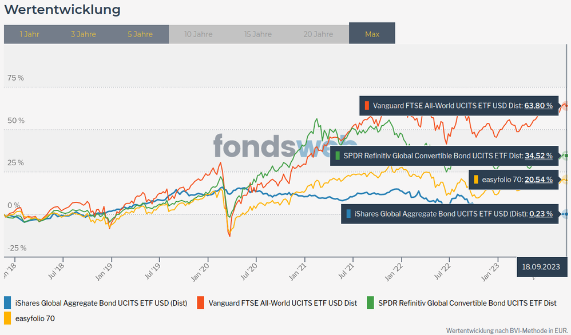Pick the 20 Jahre range tab
Viewport: 571px width, 335px height.
click(318, 34)
